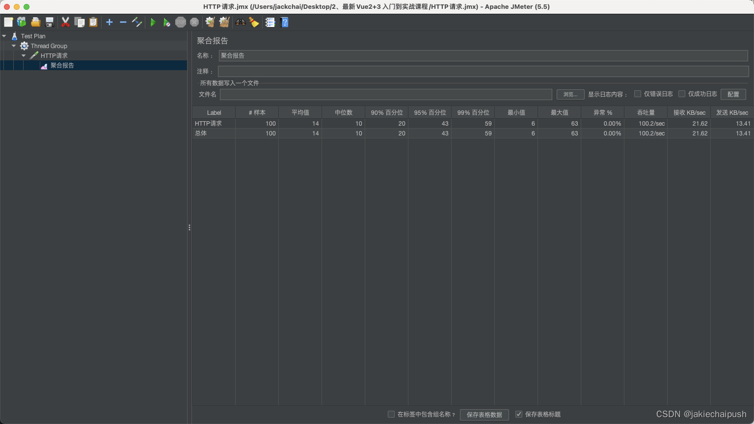Open Help with question mark icon
Image resolution: width=754 pixels, height=424 pixels.
click(x=284, y=22)
